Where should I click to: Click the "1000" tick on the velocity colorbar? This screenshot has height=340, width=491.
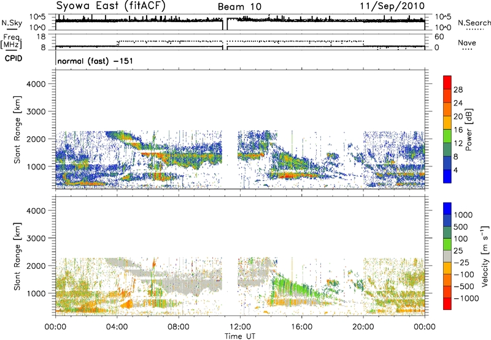click(x=463, y=215)
